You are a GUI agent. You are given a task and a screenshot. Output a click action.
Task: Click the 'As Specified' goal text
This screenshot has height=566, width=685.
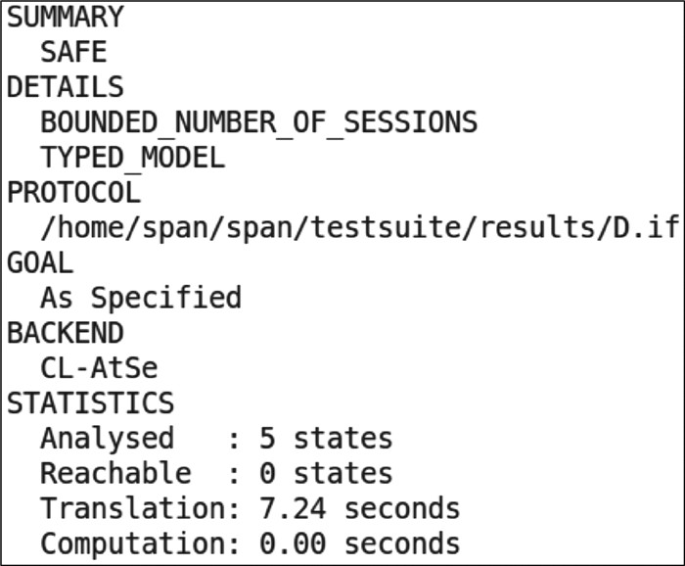(140, 298)
